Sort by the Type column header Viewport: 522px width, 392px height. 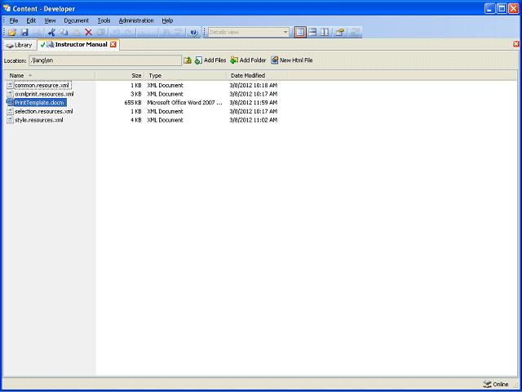tap(185, 76)
